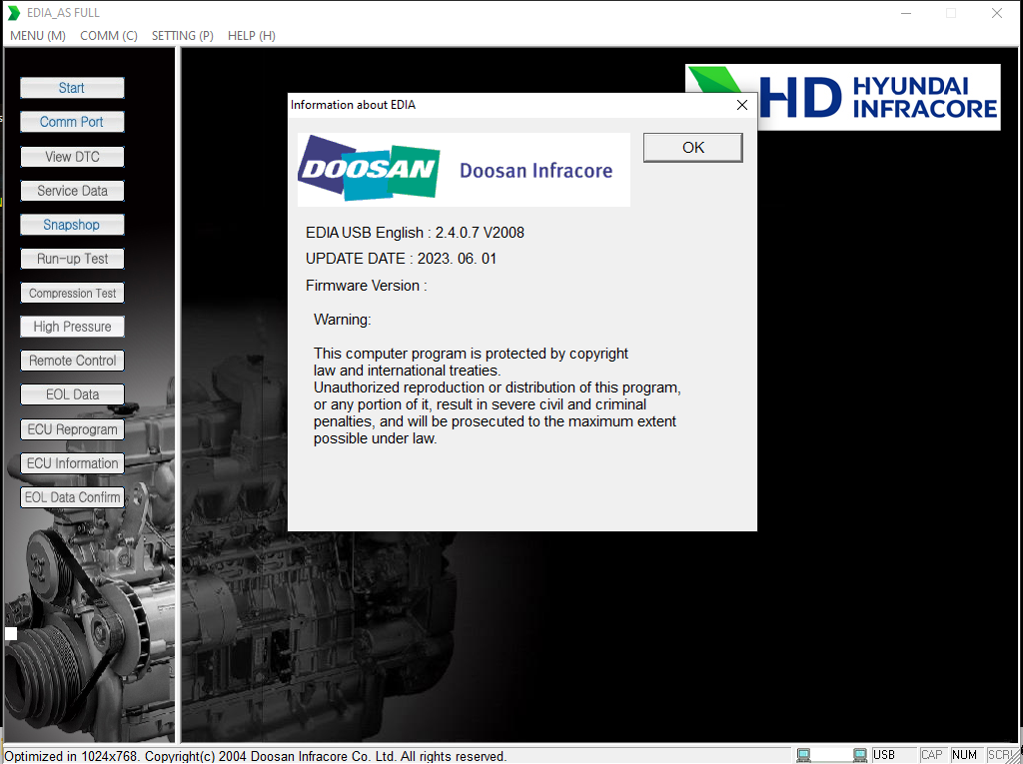Open ECU Information
1023x764 pixels.
tap(72, 463)
